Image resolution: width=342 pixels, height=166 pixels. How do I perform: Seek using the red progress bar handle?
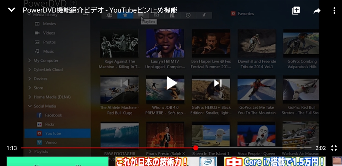196,148
